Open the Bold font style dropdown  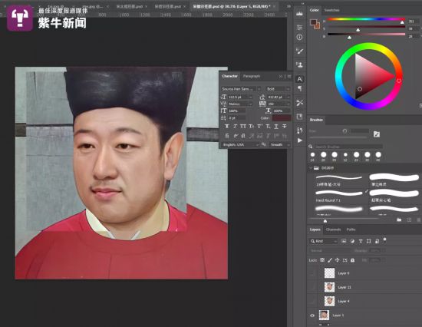[278, 89]
